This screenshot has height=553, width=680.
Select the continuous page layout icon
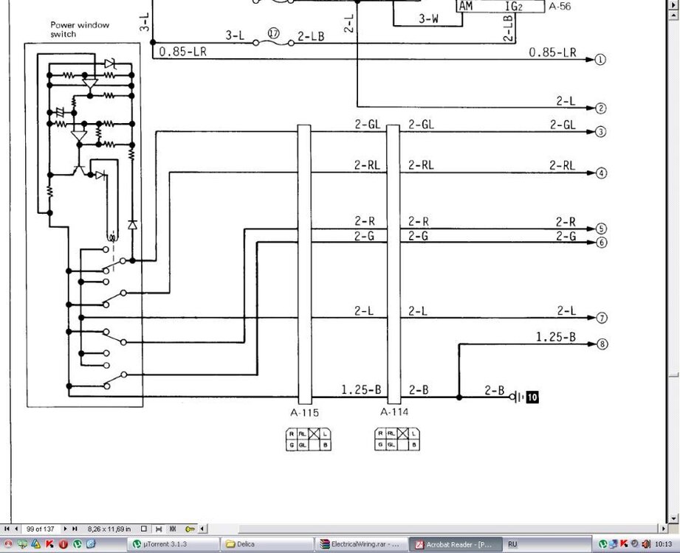coord(159,529)
